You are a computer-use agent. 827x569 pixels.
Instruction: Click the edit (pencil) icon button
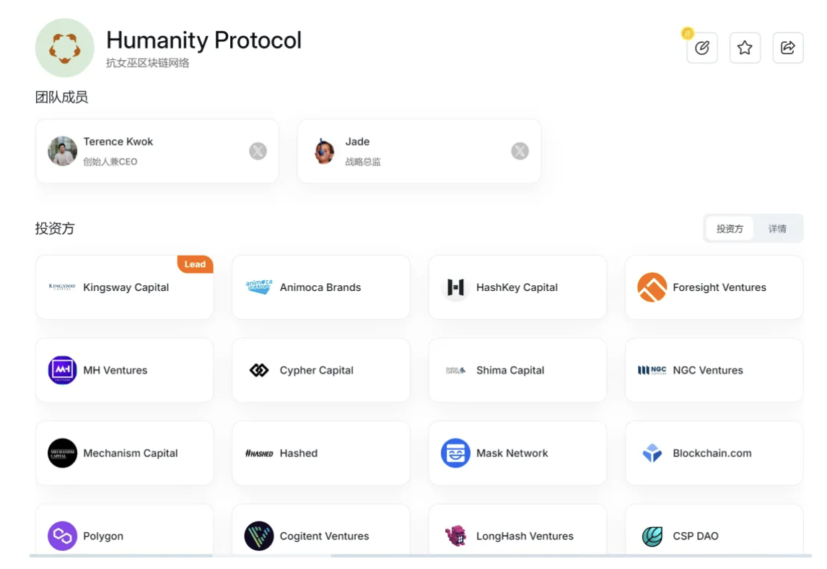702,48
